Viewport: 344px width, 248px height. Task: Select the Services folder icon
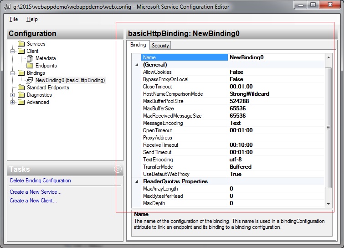pyautogui.click(x=21, y=44)
